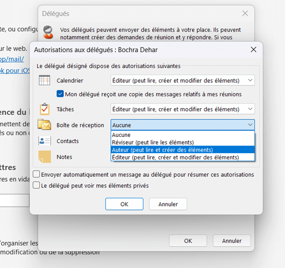The width and height of the screenshot is (285, 268).
Task: Select 'Aucune' in the dropdown list
Action: coord(183,135)
